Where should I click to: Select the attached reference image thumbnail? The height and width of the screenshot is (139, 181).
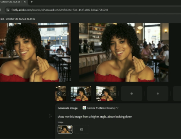(x=65, y=129)
